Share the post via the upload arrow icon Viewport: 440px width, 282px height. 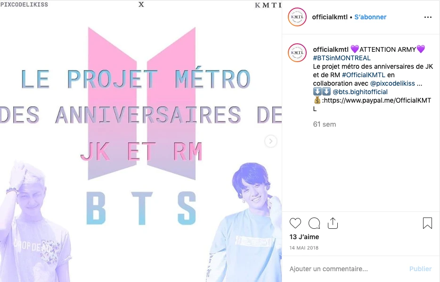333,223
